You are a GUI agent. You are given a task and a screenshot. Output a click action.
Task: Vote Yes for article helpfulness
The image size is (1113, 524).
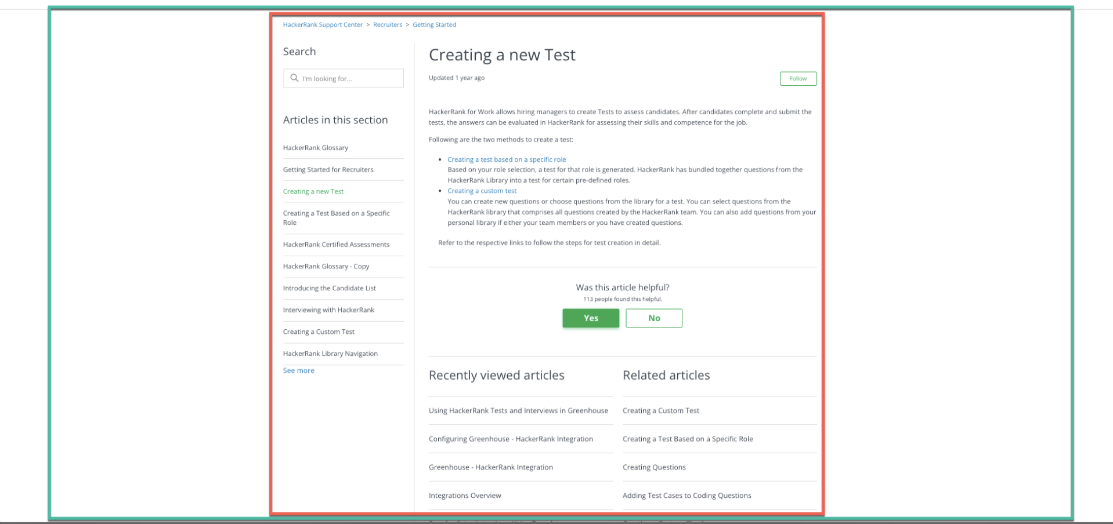[x=590, y=318]
